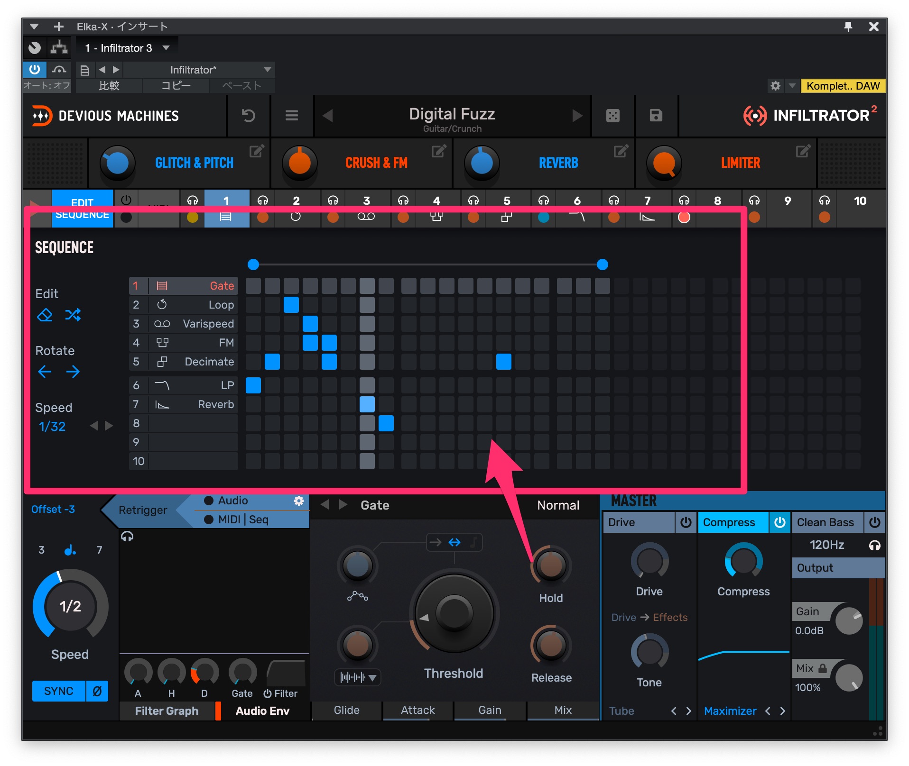
Task: Rotate the sequence left arrow
Action: pyautogui.click(x=45, y=372)
